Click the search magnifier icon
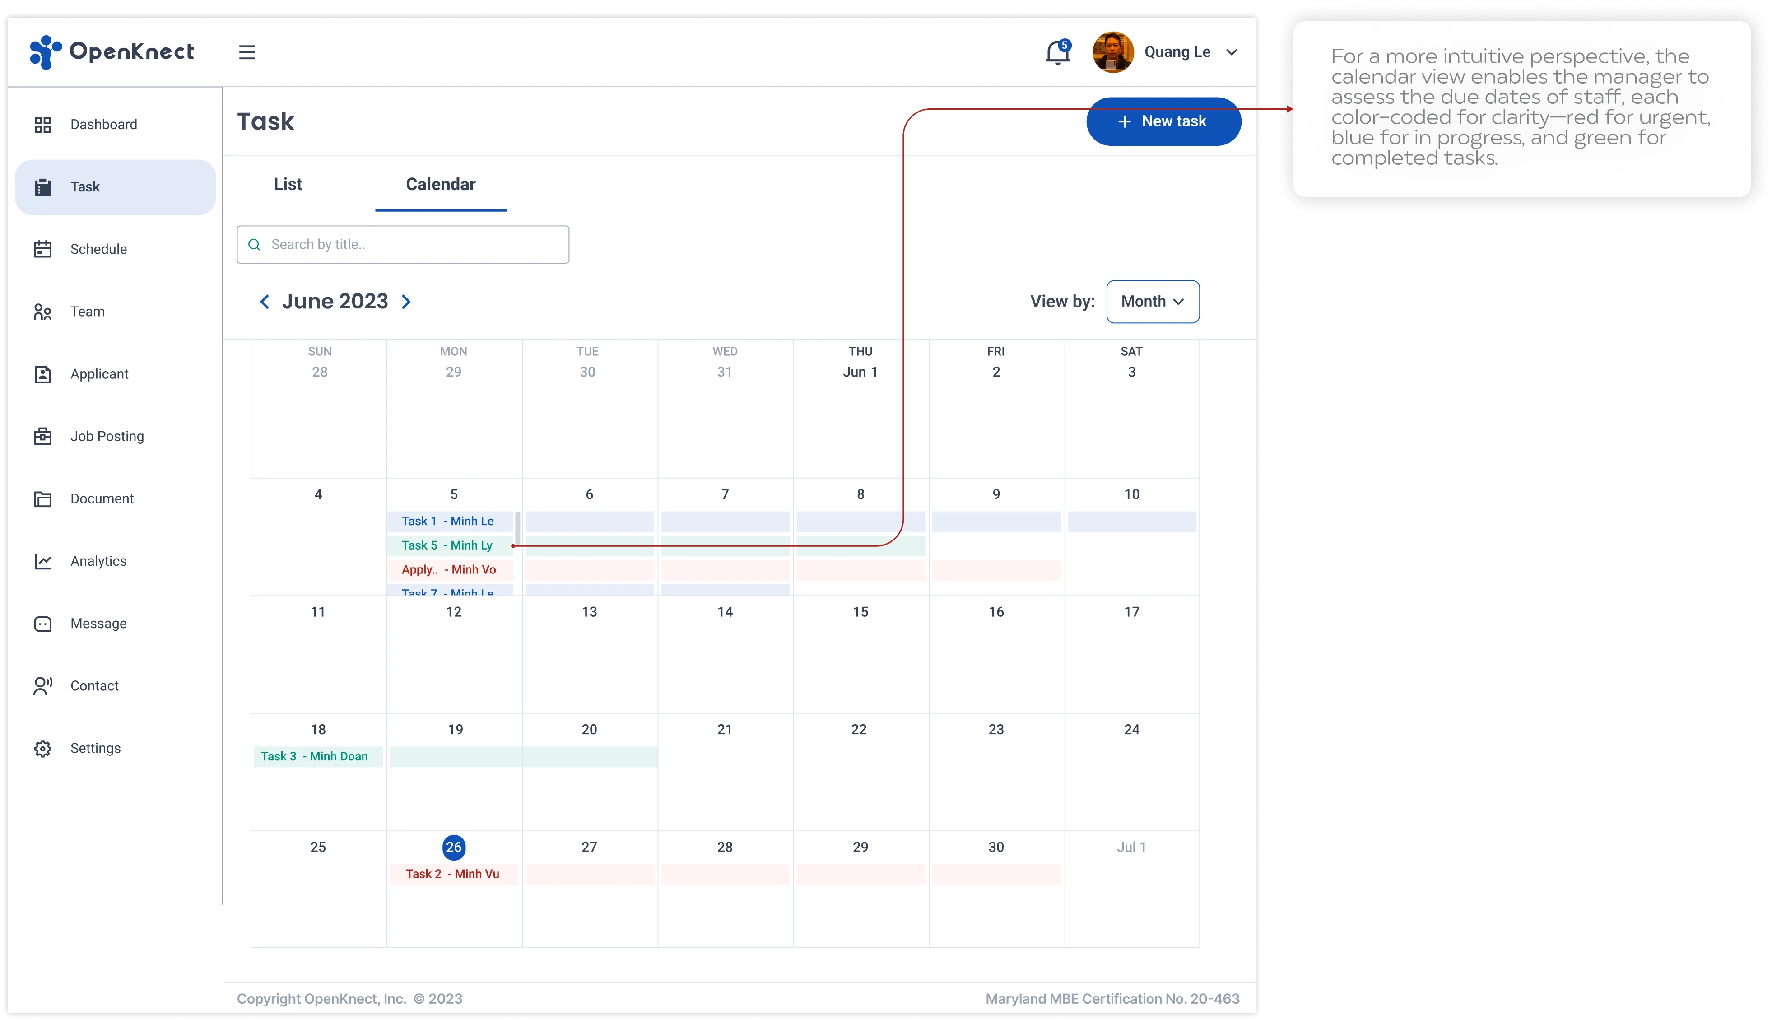The height and width of the screenshot is (1020, 1772). (x=254, y=244)
